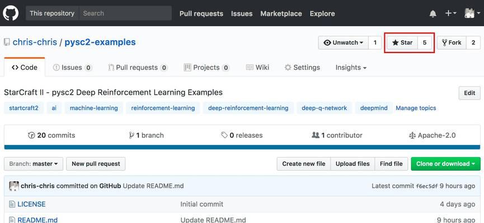
Task: Open the reinforcement-learning topic tag
Action: (x=163, y=108)
